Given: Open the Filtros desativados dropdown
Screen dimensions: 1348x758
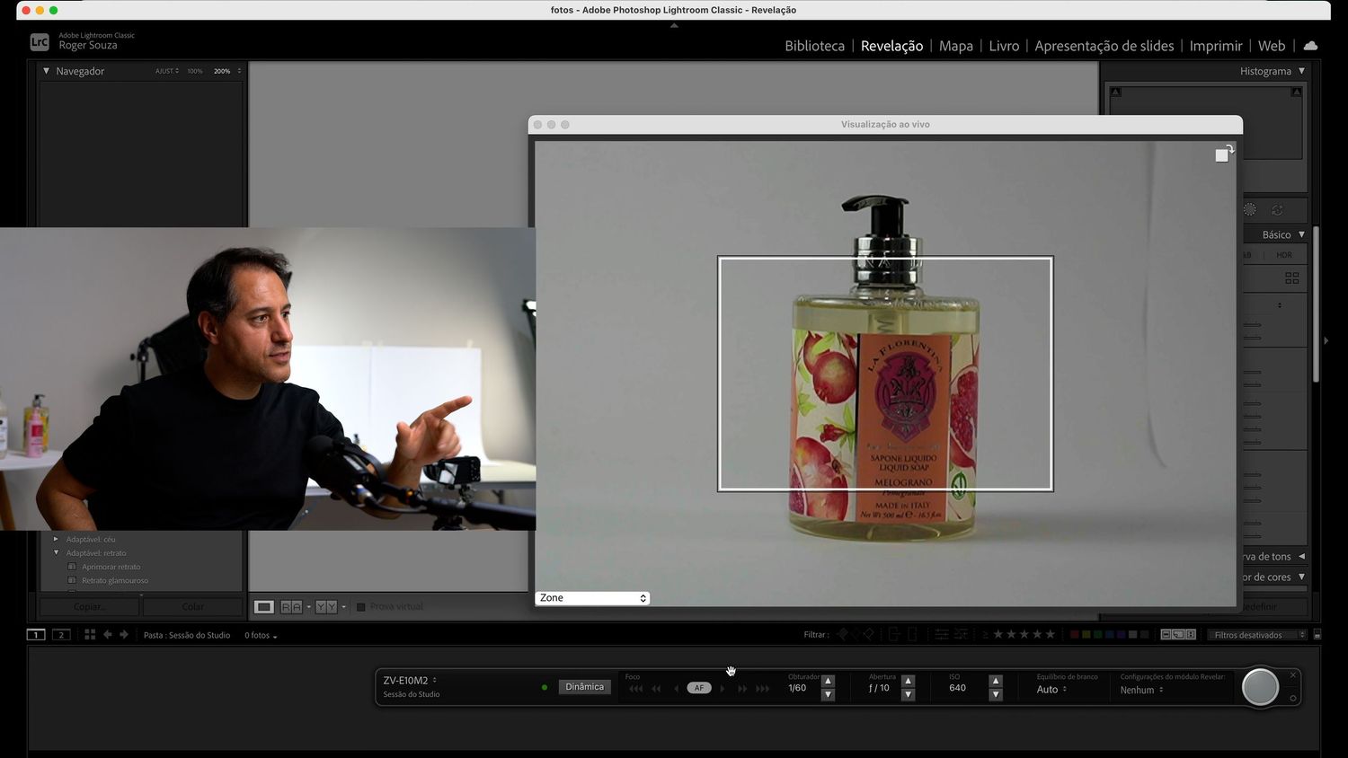Looking at the screenshot, I should tap(1256, 635).
